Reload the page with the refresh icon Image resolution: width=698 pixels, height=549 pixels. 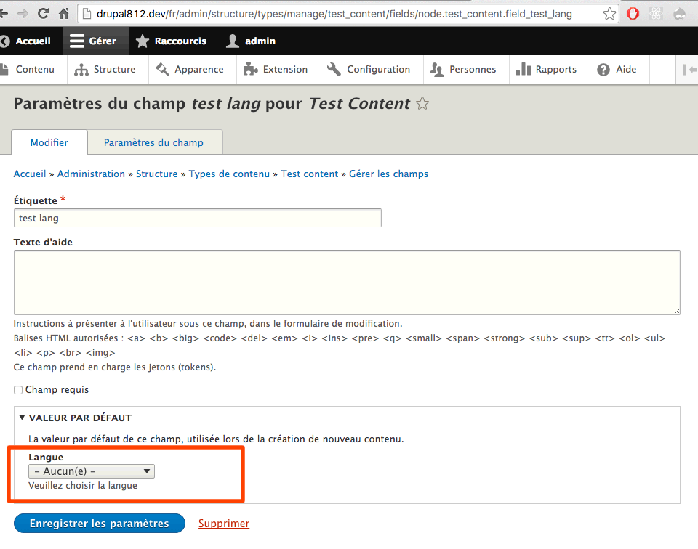(43, 14)
